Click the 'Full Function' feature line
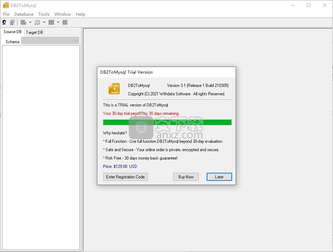Viewport: 333px width, 252px height. pos(163,141)
